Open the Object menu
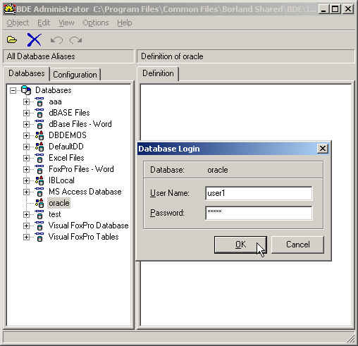This screenshot has height=346, width=358. [18, 23]
